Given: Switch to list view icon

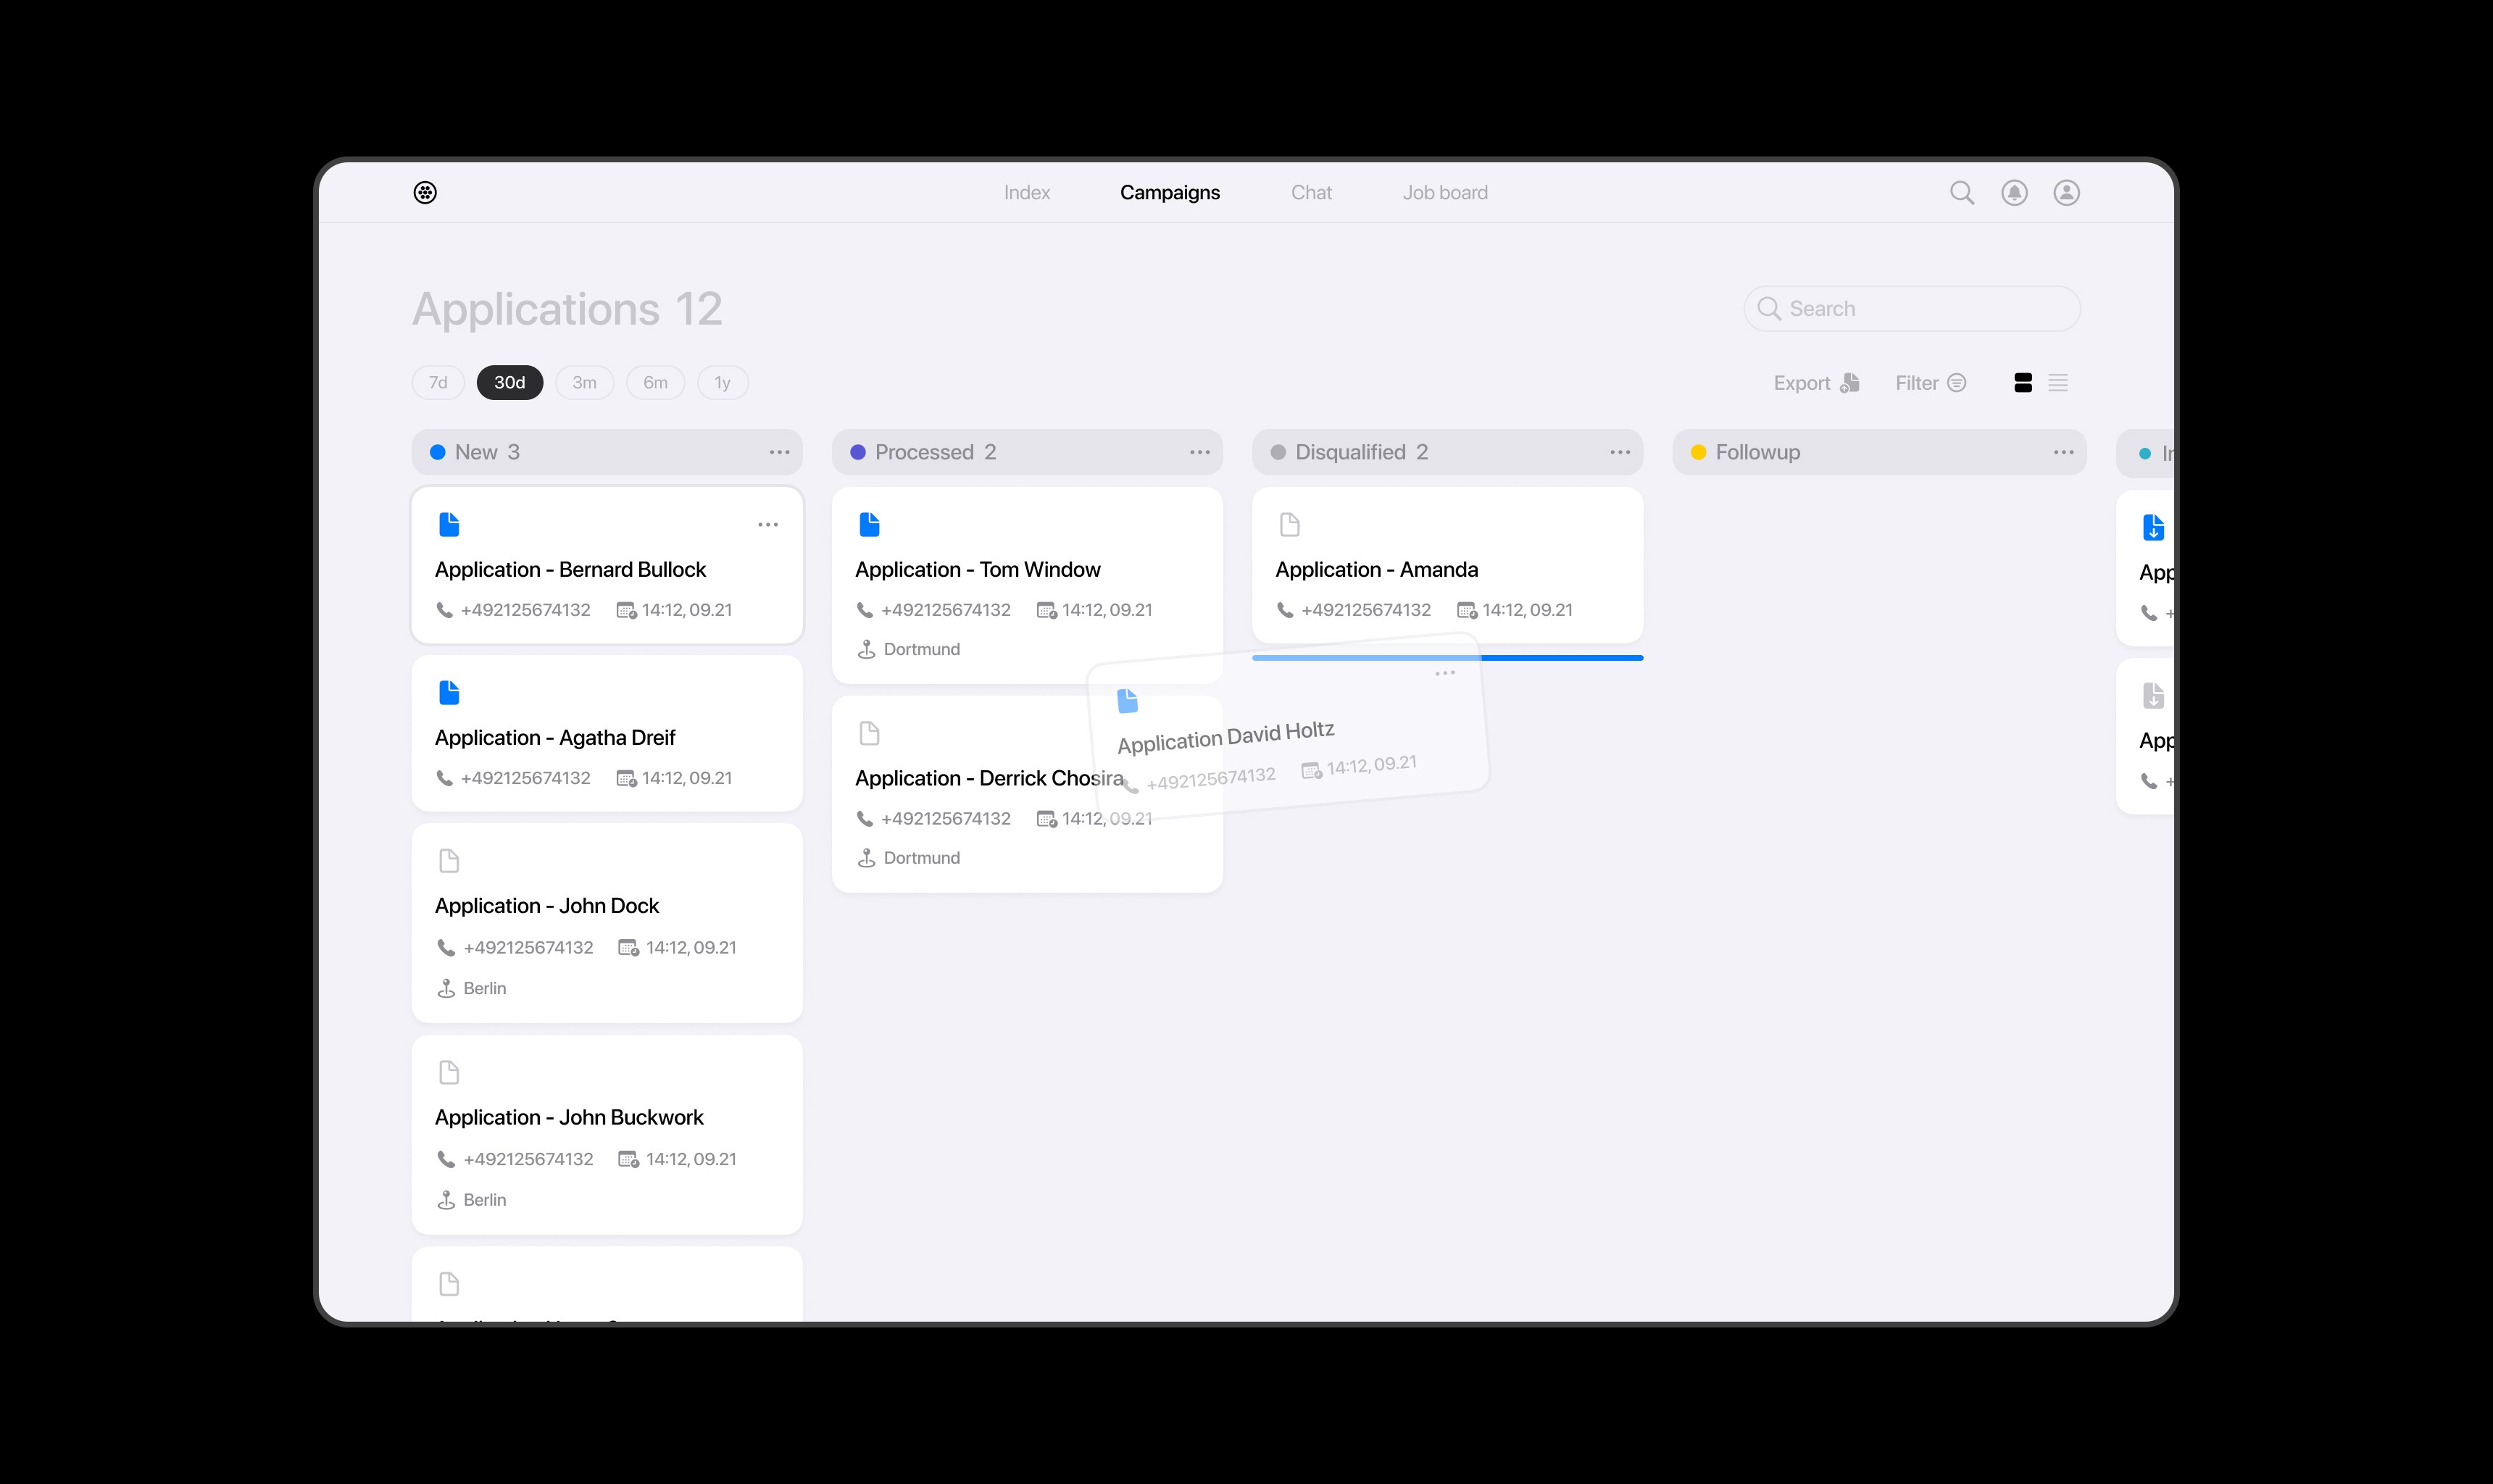Looking at the screenshot, I should coord(2057,383).
